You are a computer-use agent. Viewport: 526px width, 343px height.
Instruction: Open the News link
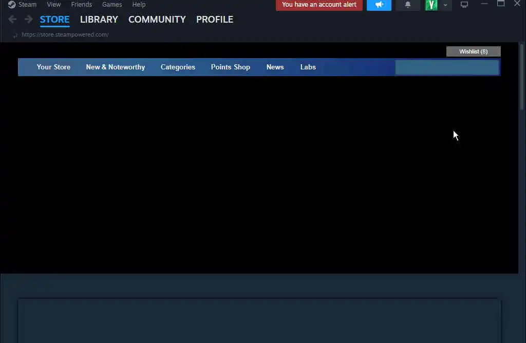[x=275, y=67]
